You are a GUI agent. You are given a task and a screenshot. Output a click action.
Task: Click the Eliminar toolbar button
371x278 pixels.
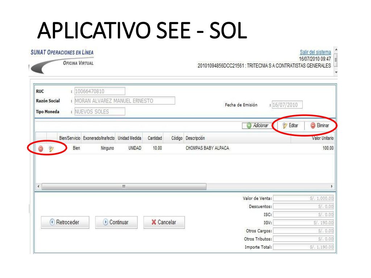coord(320,126)
